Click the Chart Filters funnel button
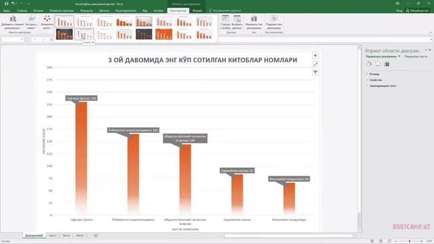Screen dimensions: 434x244 (x=315, y=73)
